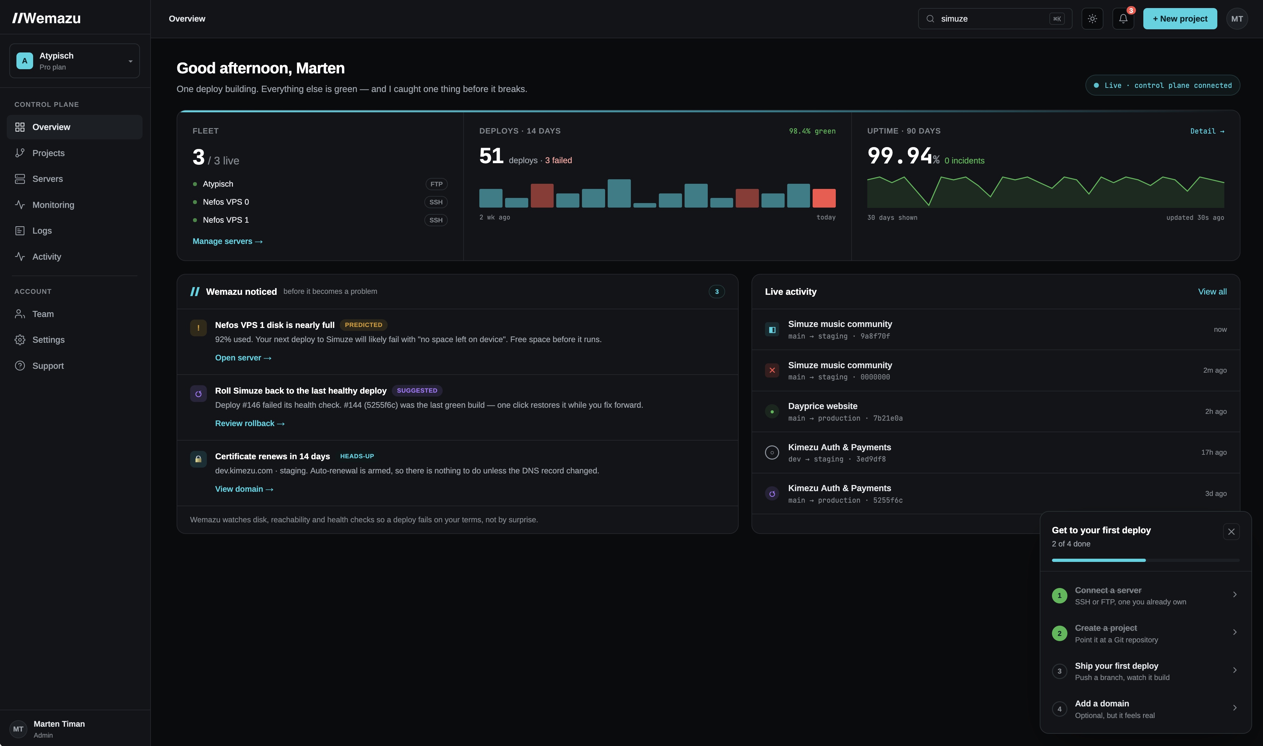
Task: Click the building status icon for commit 9a8f70f
Action: click(x=772, y=330)
